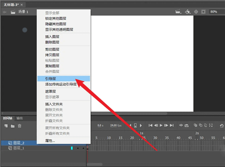Click the new layer icon in timeline

6,126
